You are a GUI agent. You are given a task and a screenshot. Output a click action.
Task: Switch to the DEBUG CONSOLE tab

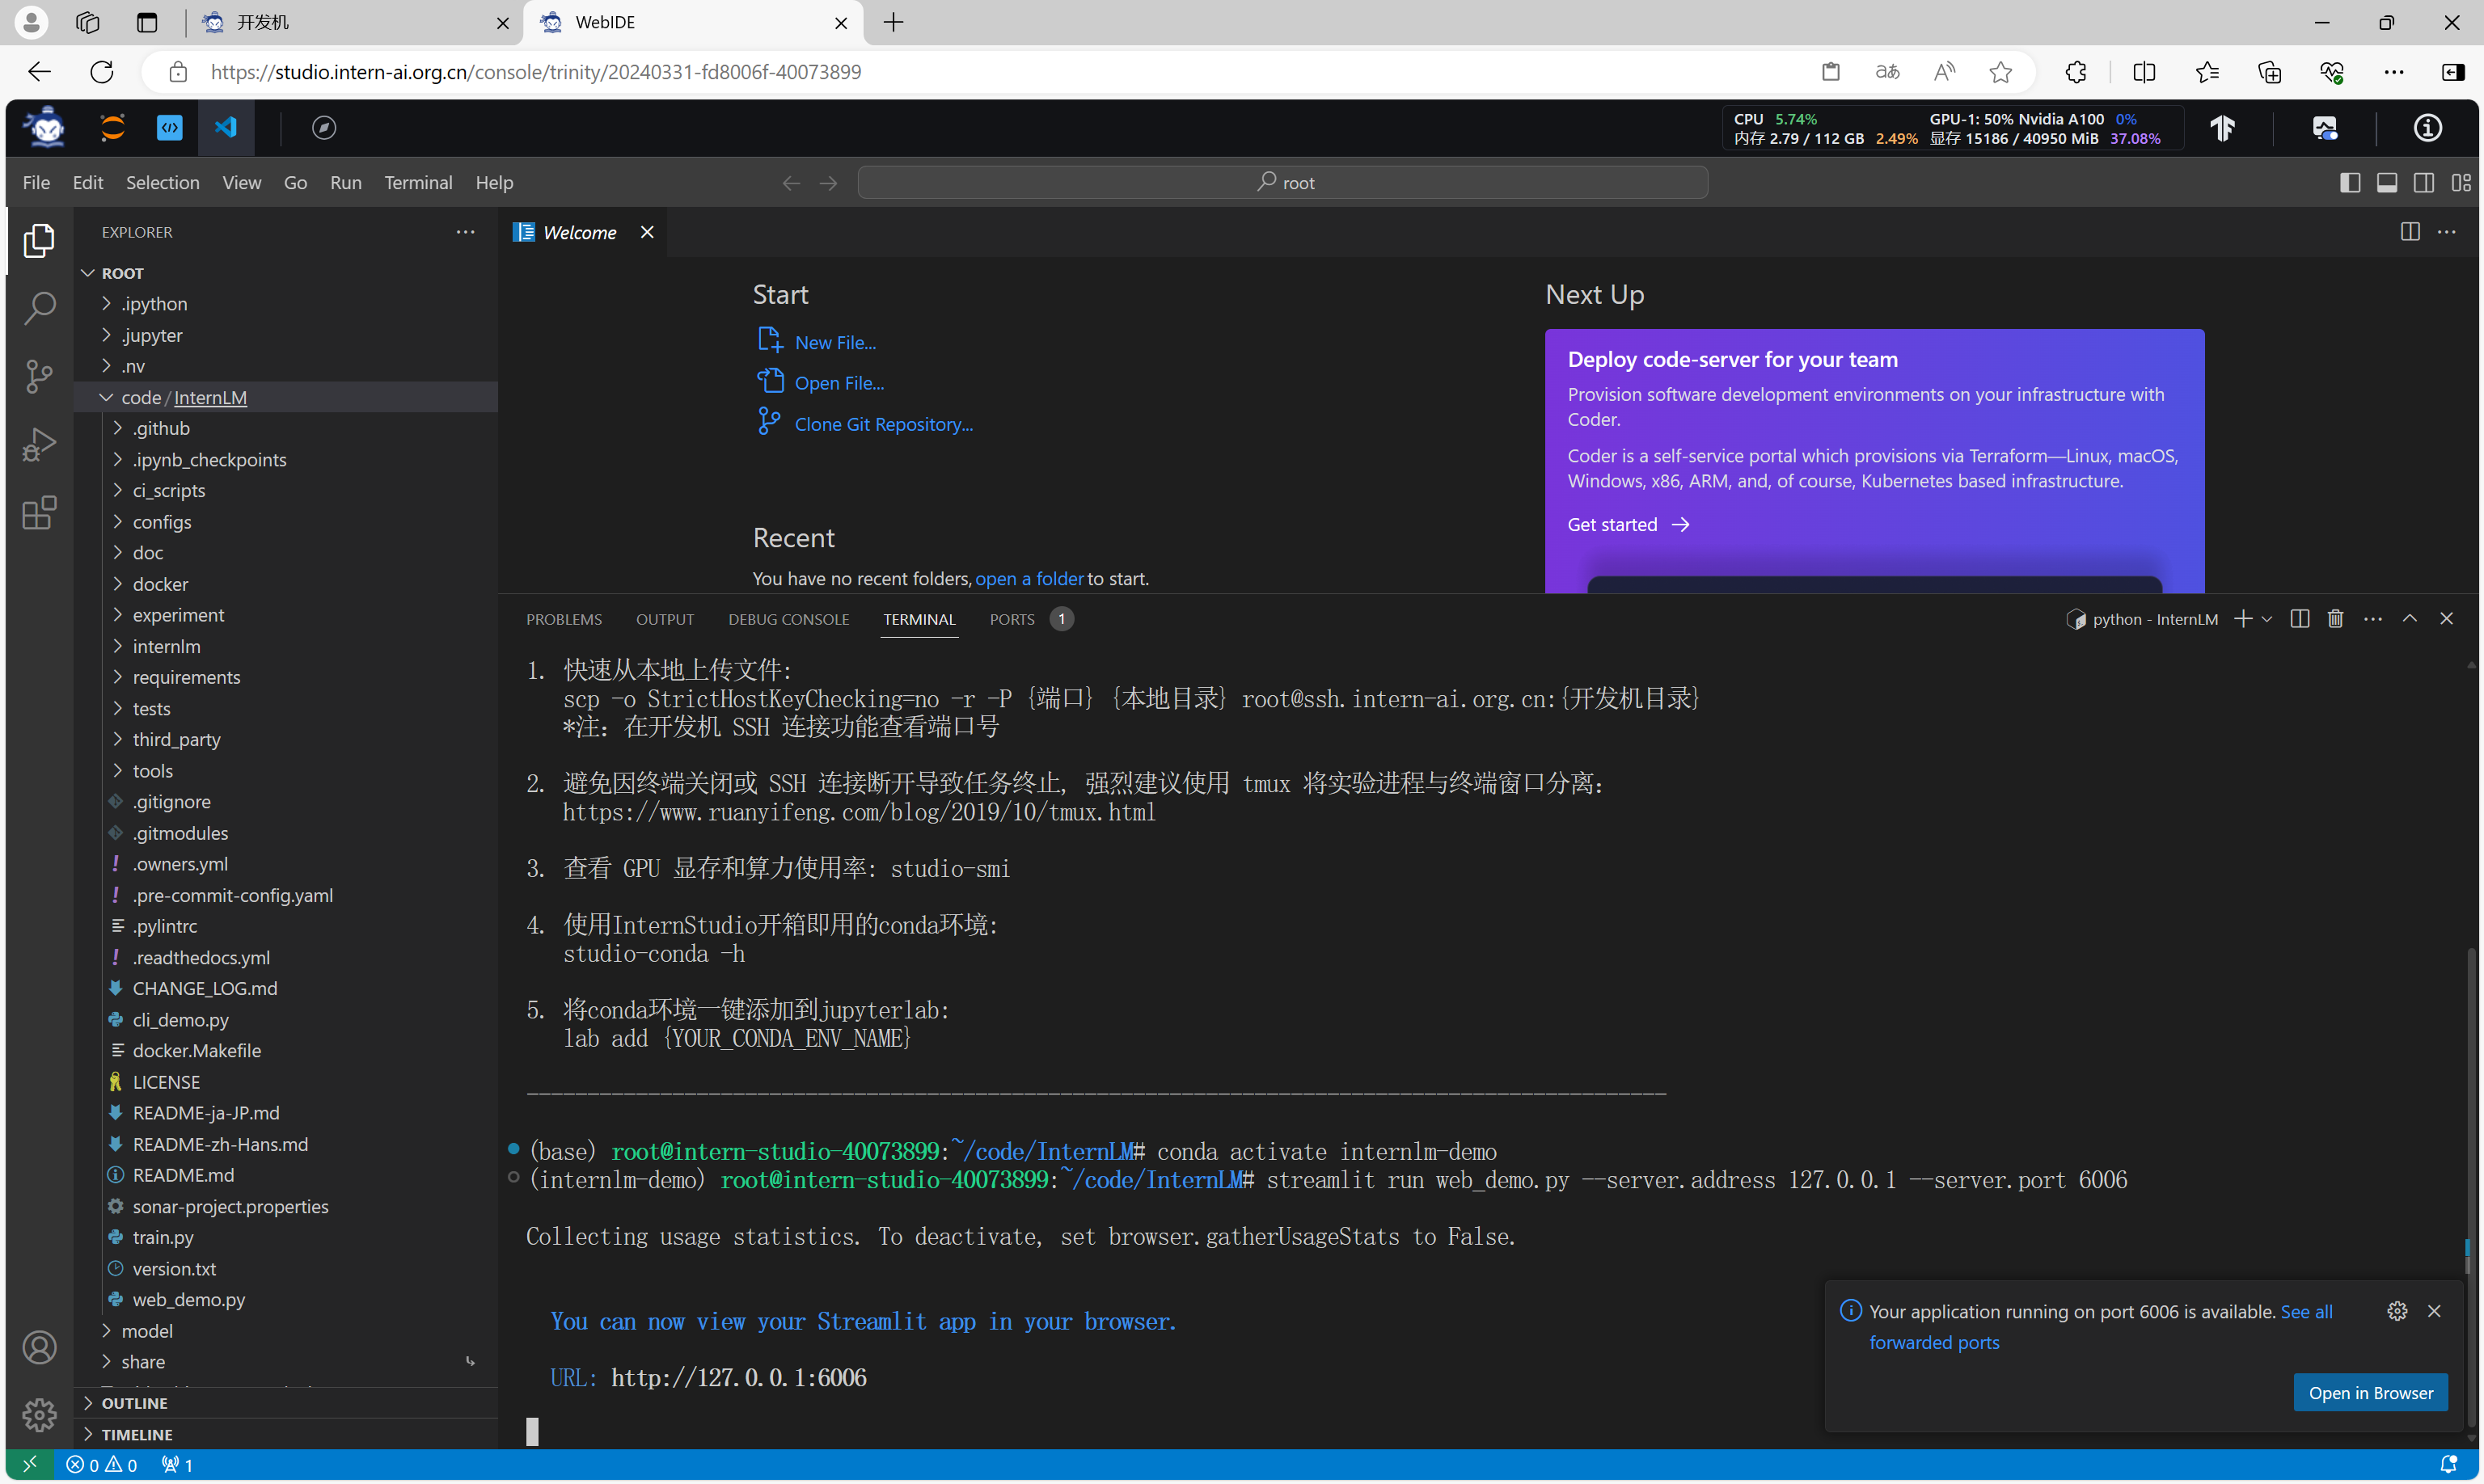[788, 619]
